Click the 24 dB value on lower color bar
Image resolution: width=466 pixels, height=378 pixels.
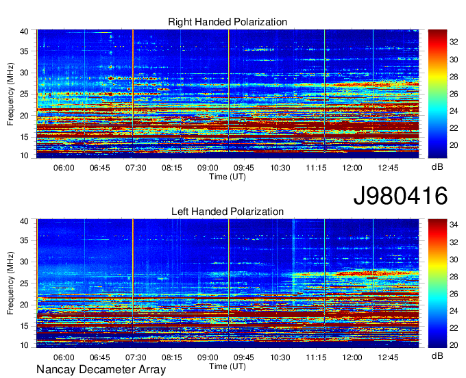[x=454, y=311]
